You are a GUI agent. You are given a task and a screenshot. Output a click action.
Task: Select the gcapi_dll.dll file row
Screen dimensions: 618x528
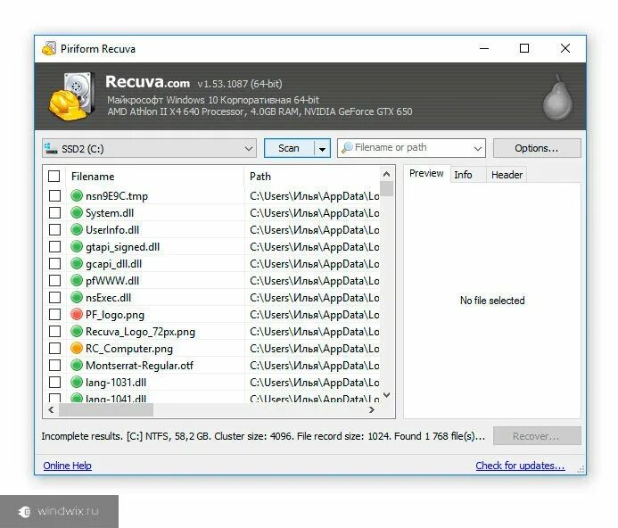tap(213, 263)
